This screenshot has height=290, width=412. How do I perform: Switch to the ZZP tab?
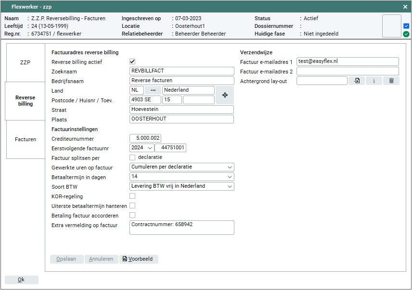click(x=25, y=62)
